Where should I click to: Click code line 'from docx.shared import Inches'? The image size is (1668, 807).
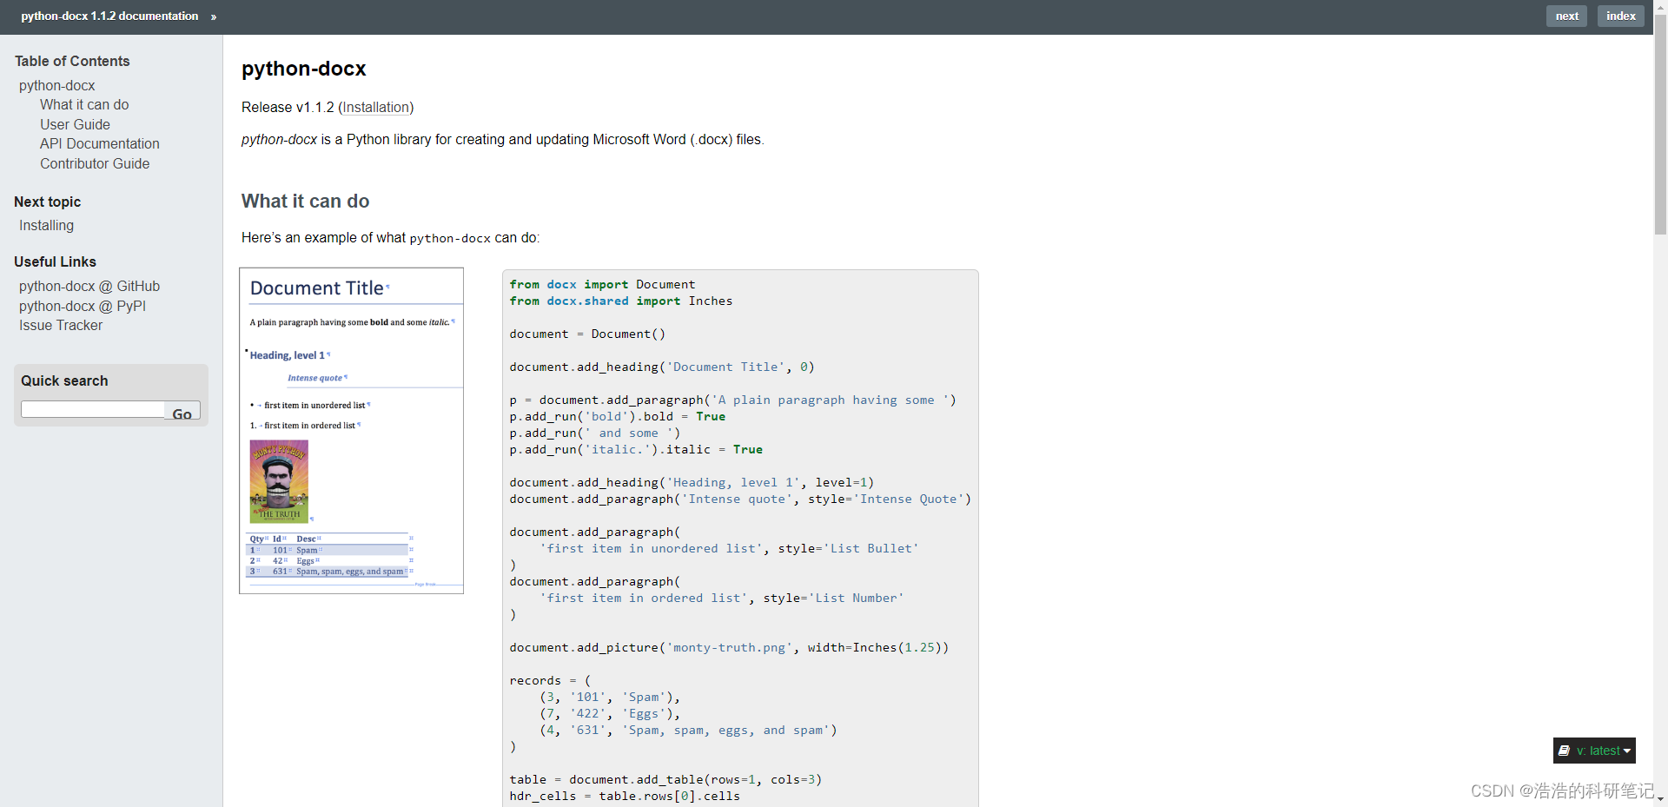point(621,301)
